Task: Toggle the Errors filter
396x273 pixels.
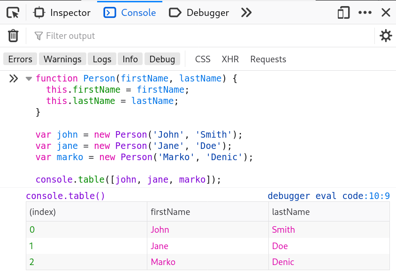Action: point(20,59)
